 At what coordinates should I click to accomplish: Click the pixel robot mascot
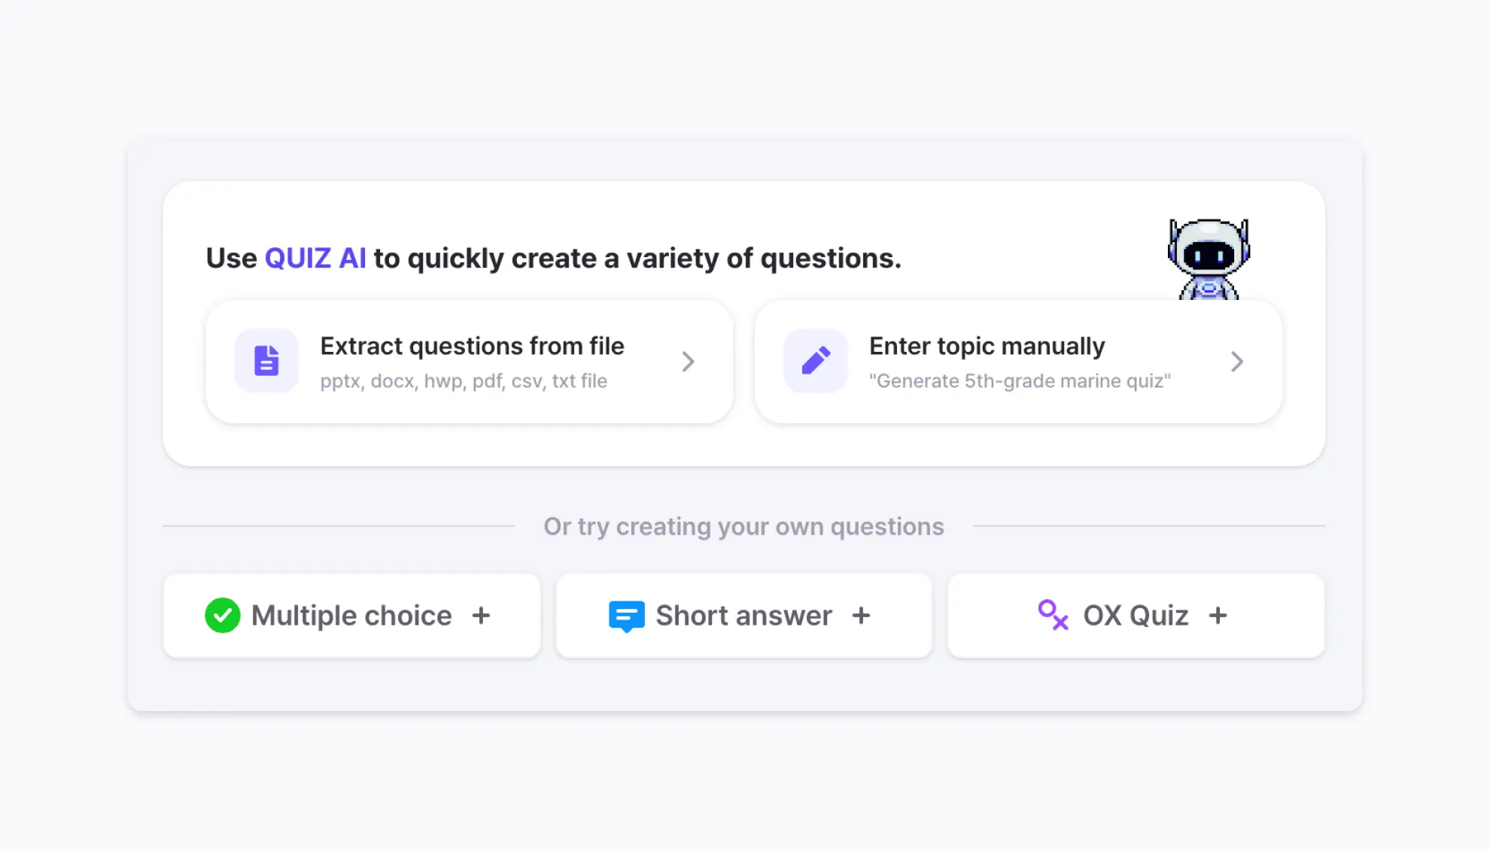[x=1209, y=259]
